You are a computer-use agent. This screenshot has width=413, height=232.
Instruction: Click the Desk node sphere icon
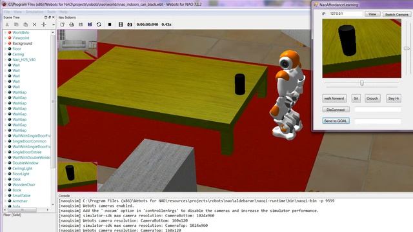(x=10, y=179)
